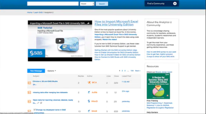
Task: Open missing data after merging two datasets topic
Action: (x=50, y=92)
